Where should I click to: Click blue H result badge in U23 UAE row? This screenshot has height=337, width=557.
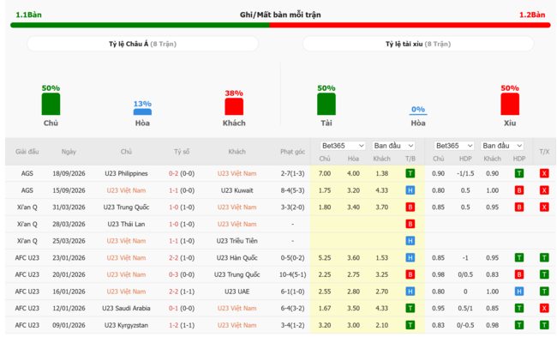[x=410, y=292]
